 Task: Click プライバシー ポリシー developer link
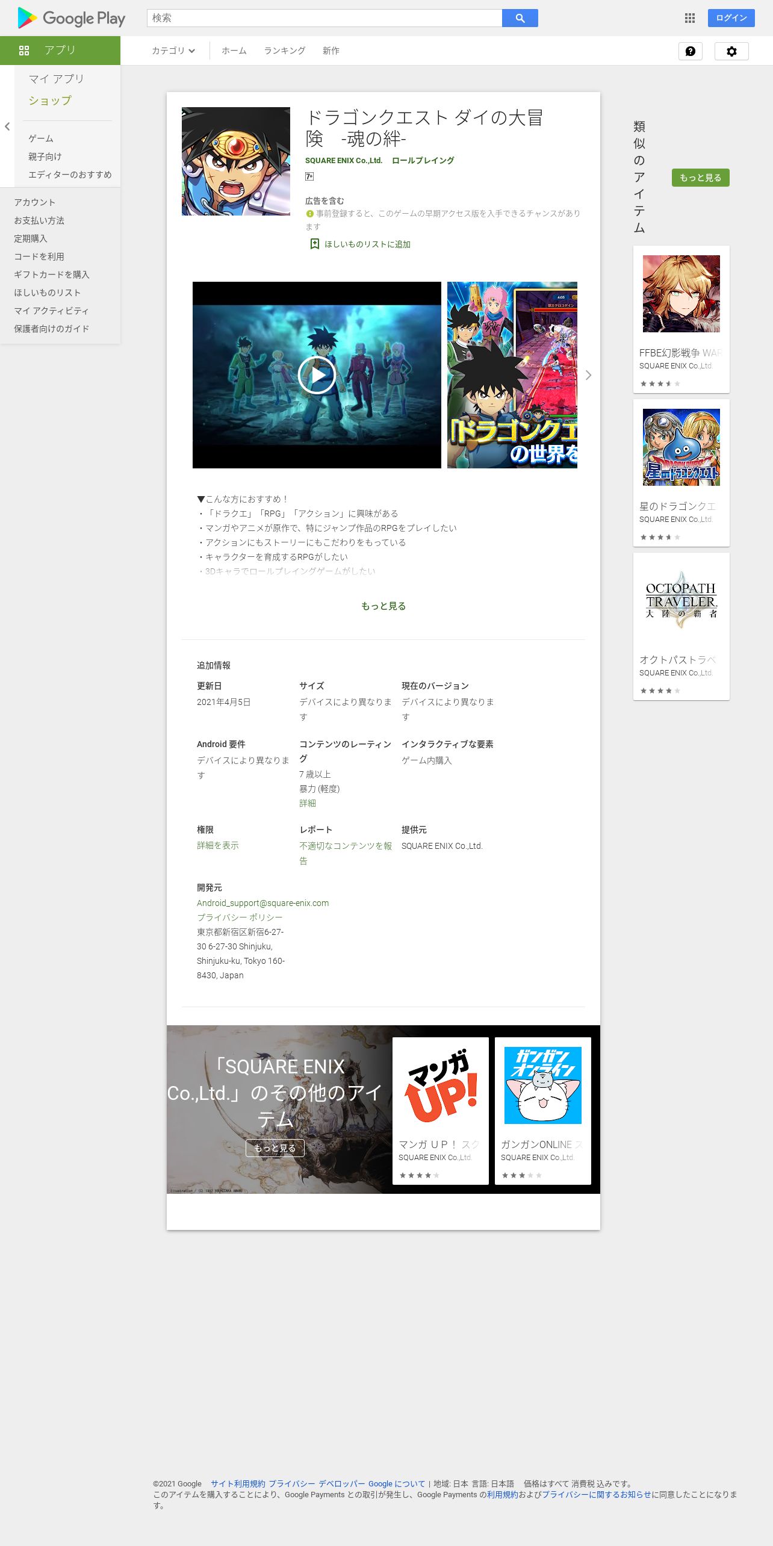(240, 917)
